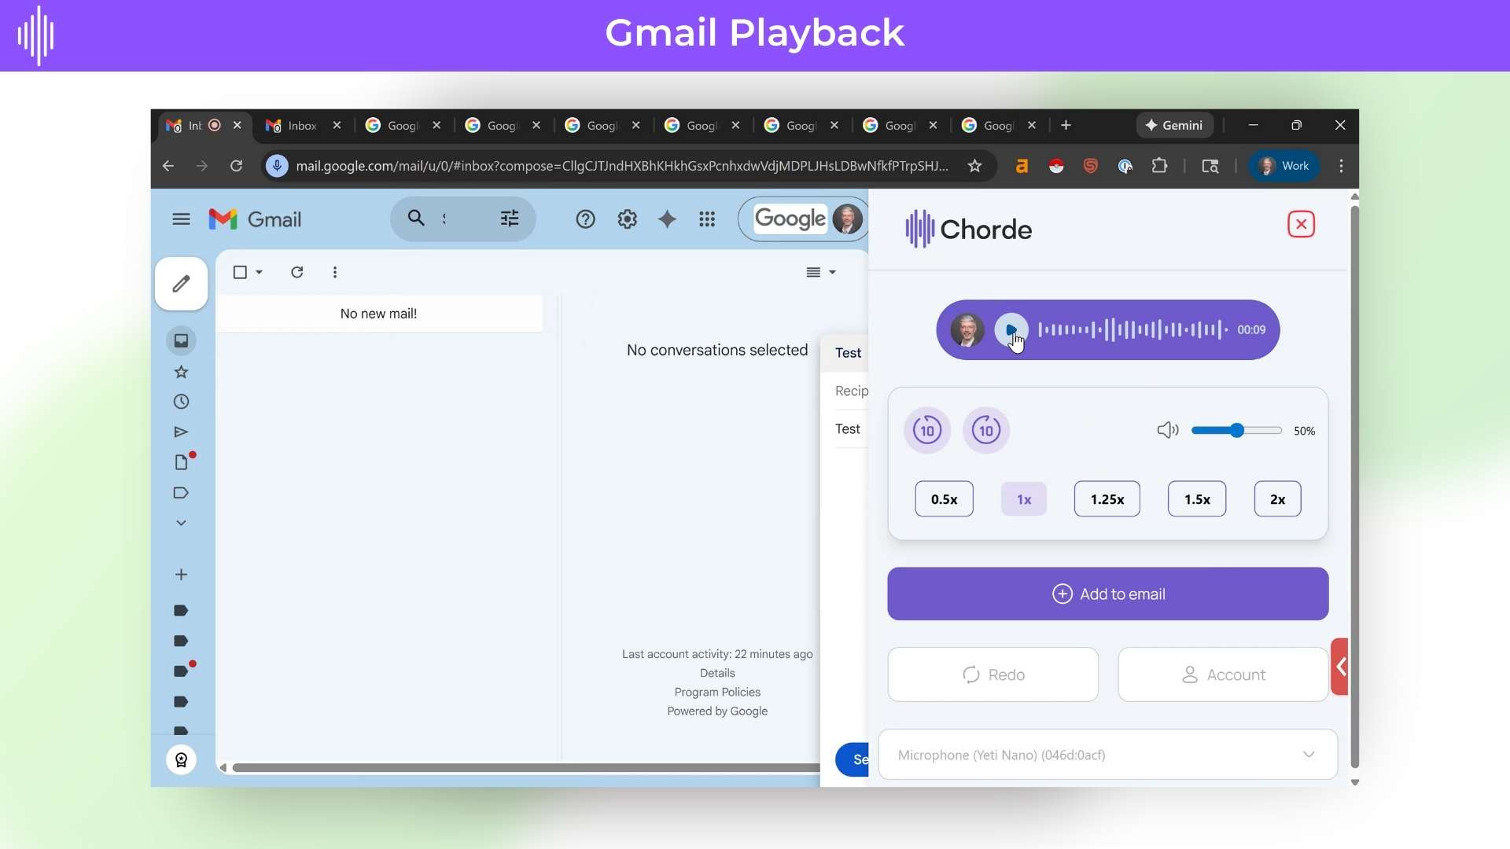Viewport: 1510px width, 849px height.
Task: Click the Add to email button
Action: [1108, 594]
